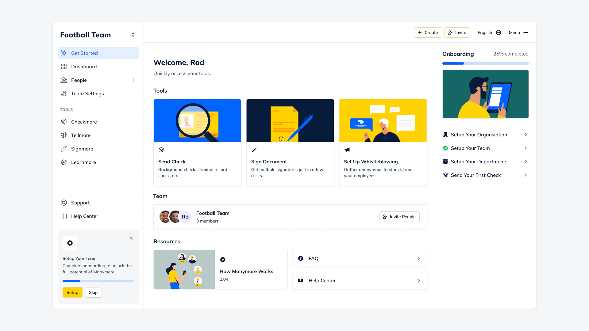Screen dimensions: 589x331
Task: Click the Team Settings sliders icon
Action: 64,93
